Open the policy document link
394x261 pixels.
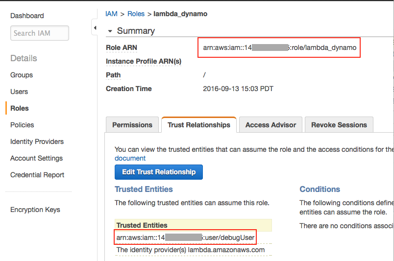[x=130, y=158]
